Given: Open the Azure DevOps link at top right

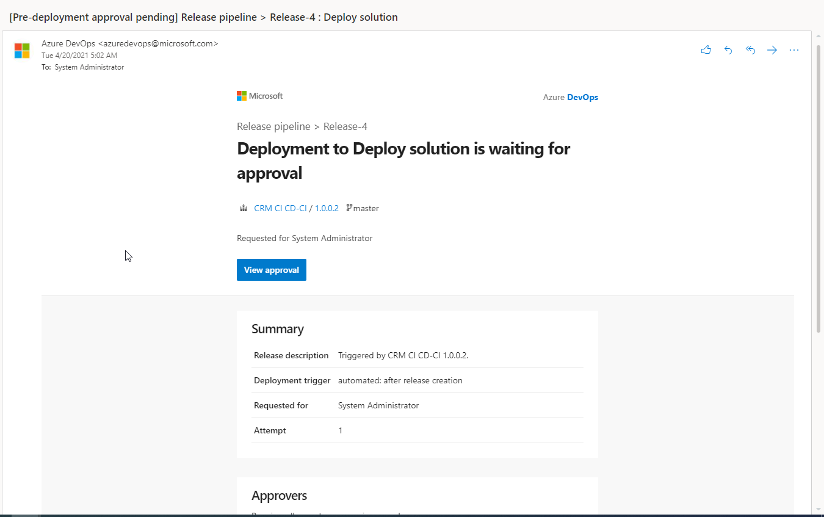Looking at the screenshot, I should (x=571, y=96).
